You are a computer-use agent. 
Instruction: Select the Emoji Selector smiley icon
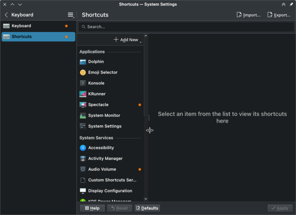click(83, 73)
